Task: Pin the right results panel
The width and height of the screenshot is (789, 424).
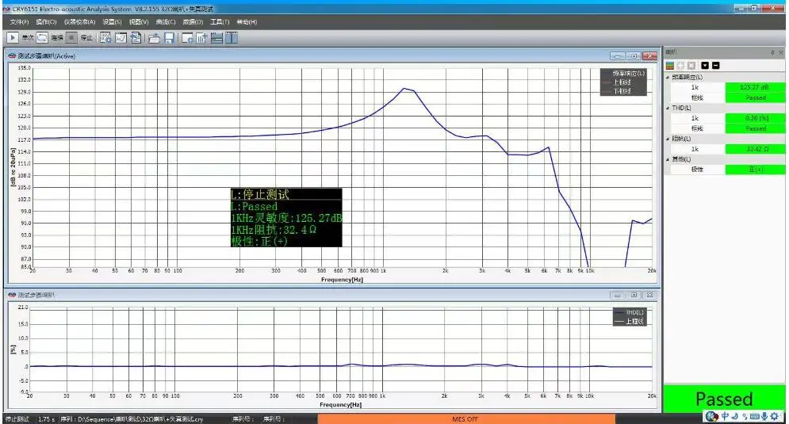Action: [x=772, y=52]
